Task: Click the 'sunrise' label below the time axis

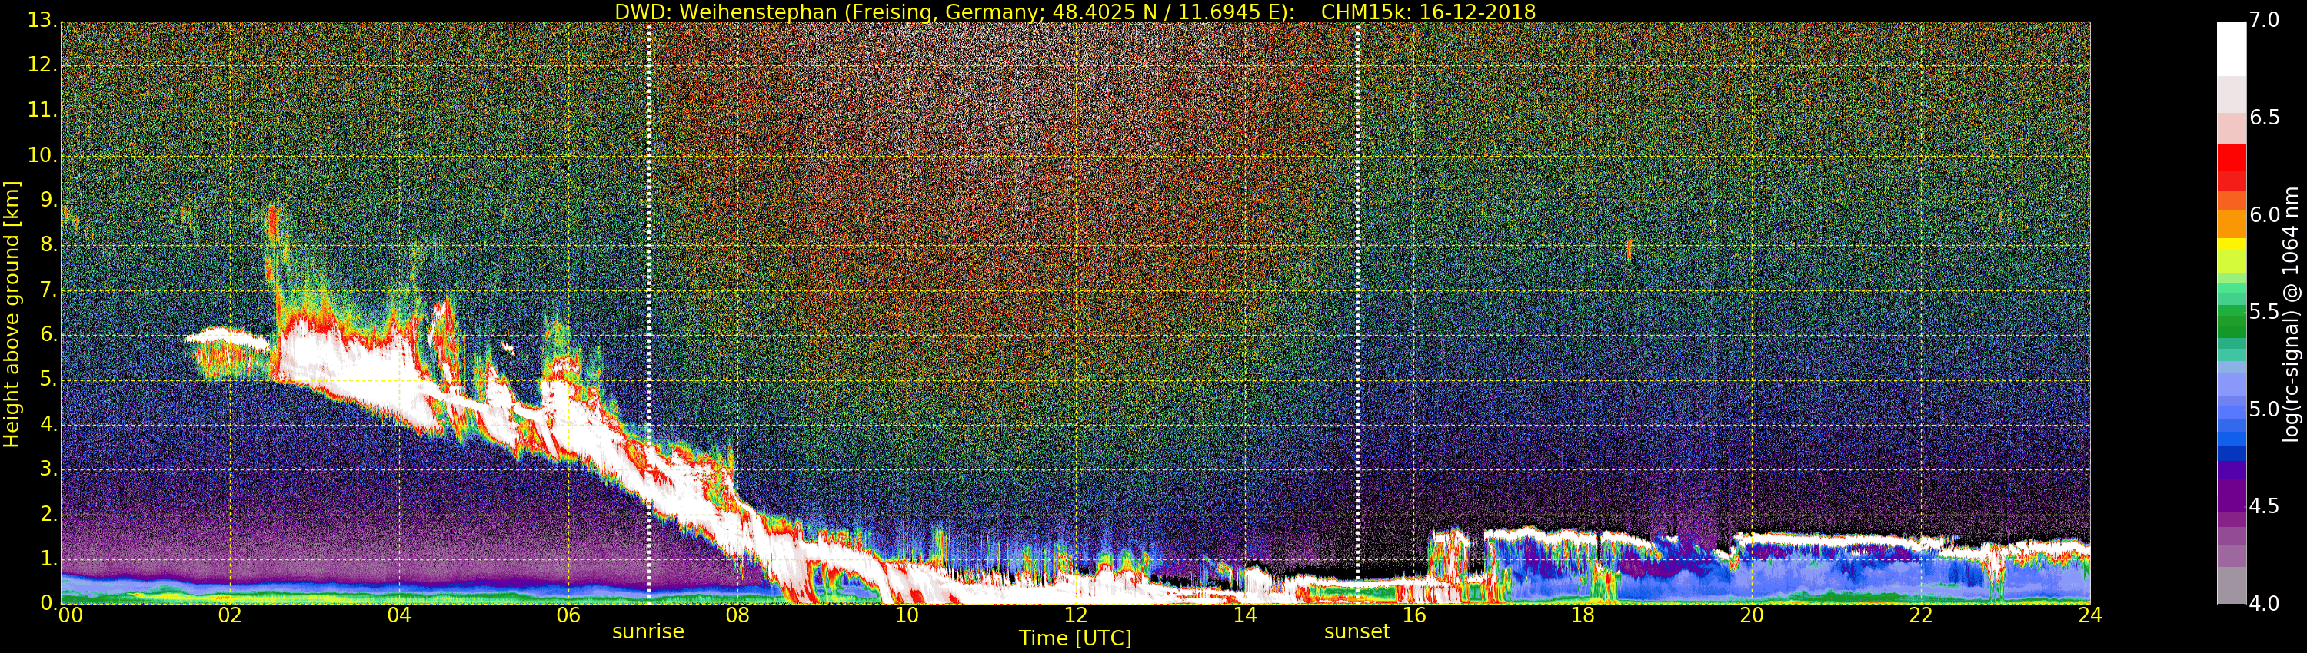Action: point(648,631)
